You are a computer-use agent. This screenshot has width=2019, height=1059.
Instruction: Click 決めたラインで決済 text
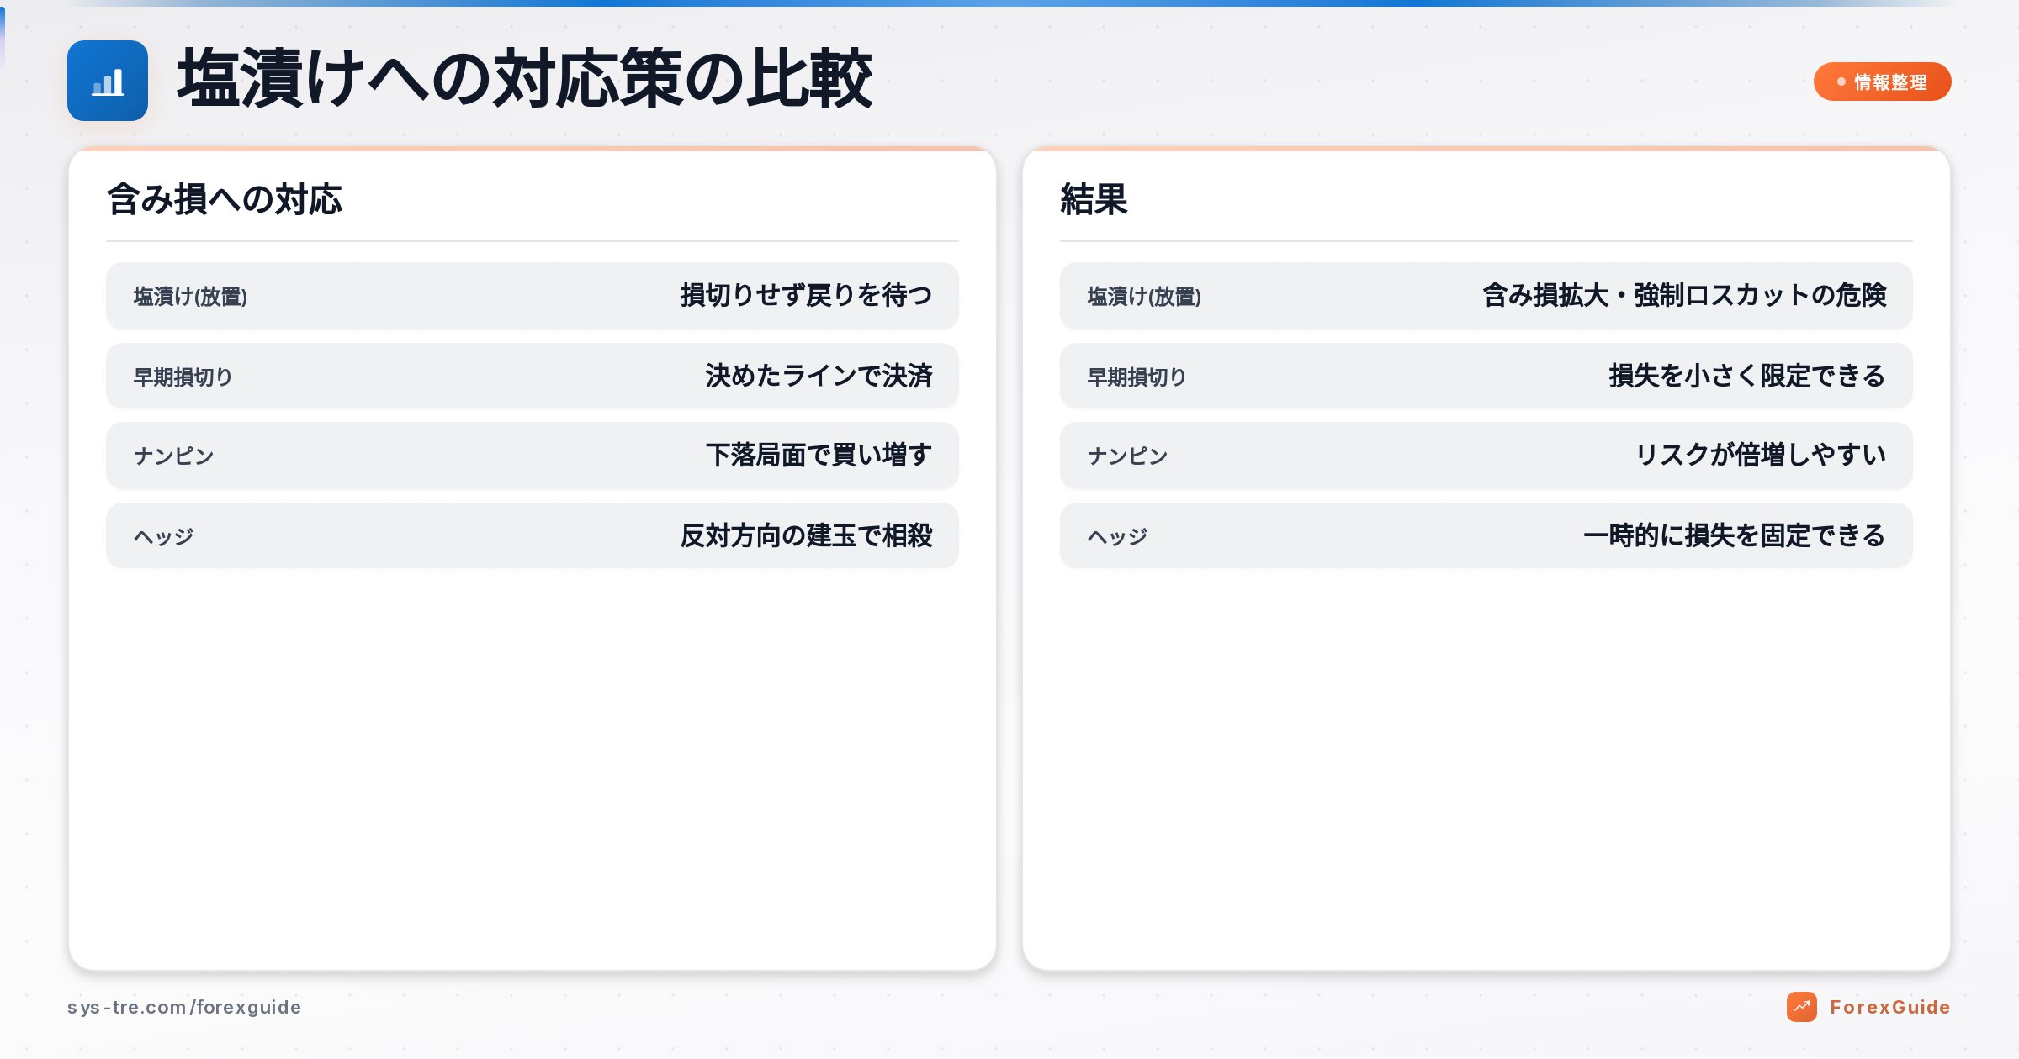pyautogui.click(x=819, y=376)
